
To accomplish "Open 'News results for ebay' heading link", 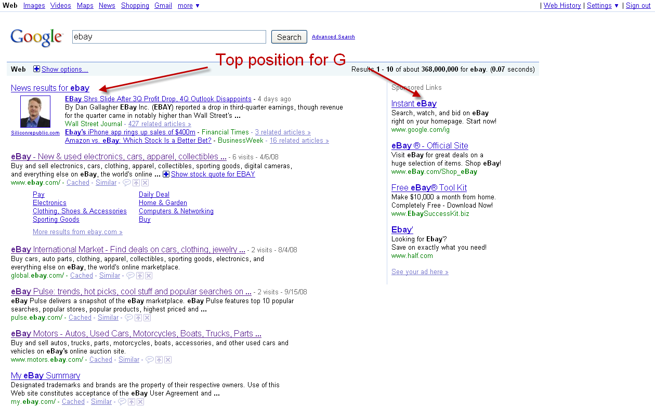I will 50,88.
